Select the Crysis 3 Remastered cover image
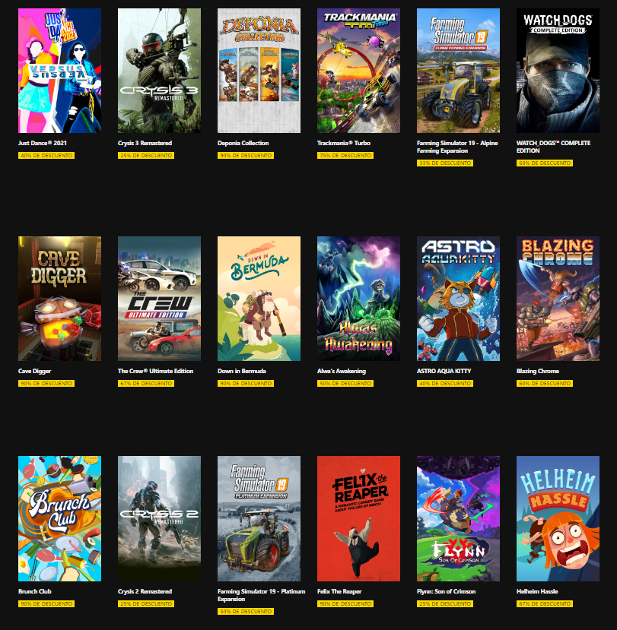 [x=159, y=71]
